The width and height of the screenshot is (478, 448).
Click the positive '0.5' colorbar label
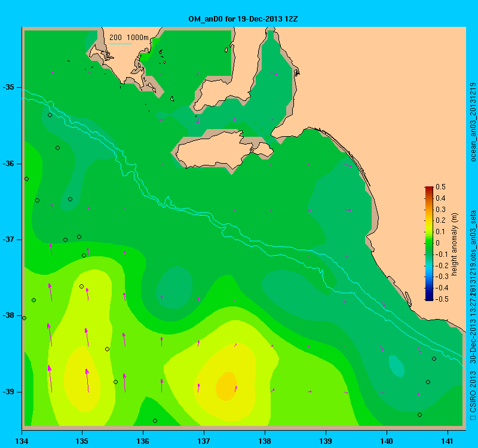441,187
